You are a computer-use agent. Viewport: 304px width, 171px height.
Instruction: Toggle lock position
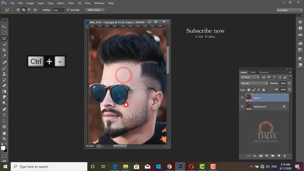pyautogui.click(x=258, y=90)
